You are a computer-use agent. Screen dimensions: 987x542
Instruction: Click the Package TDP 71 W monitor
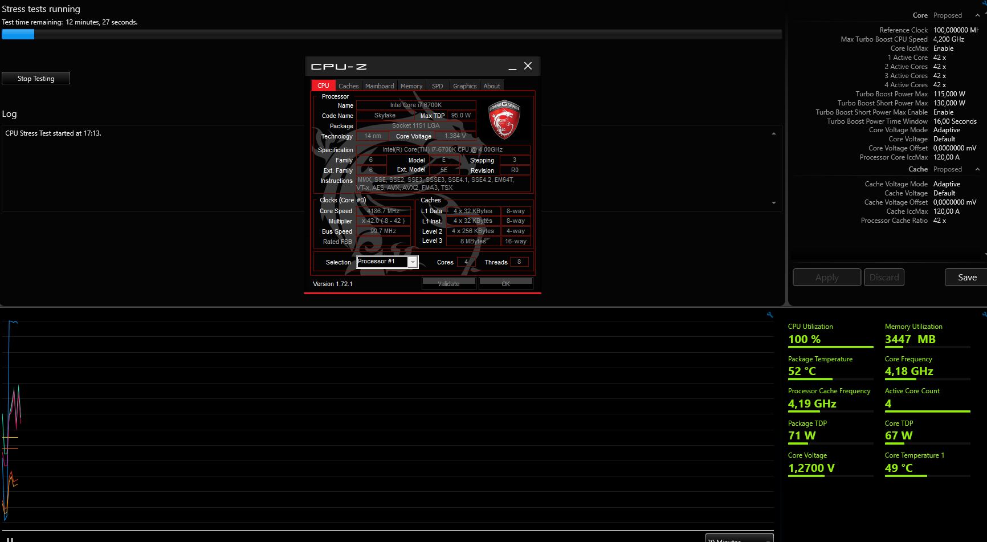[x=830, y=431]
